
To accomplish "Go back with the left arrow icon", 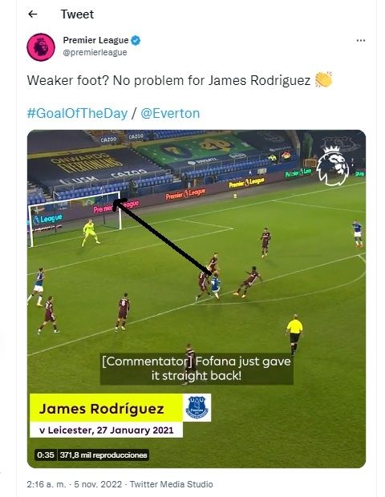I will click(x=33, y=14).
